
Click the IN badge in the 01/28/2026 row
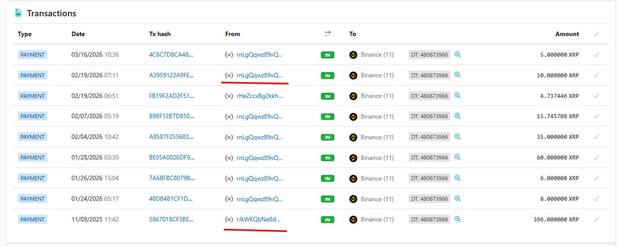pyautogui.click(x=327, y=158)
